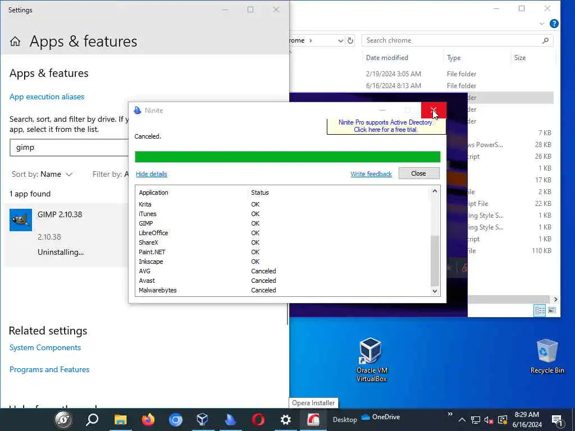Show hidden system tray icons chevron
575x431 pixels.
coord(462,420)
